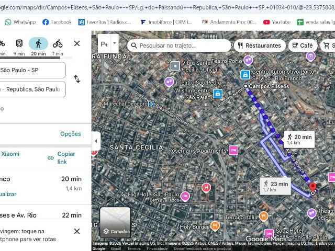Select the 20 min route label on map
335x251 pixels.
[299, 140]
